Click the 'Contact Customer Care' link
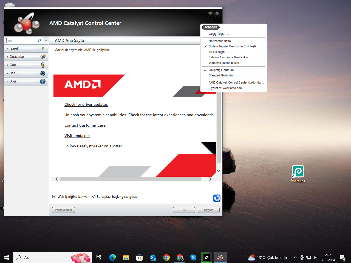The height and width of the screenshot is (263, 351). [85, 125]
